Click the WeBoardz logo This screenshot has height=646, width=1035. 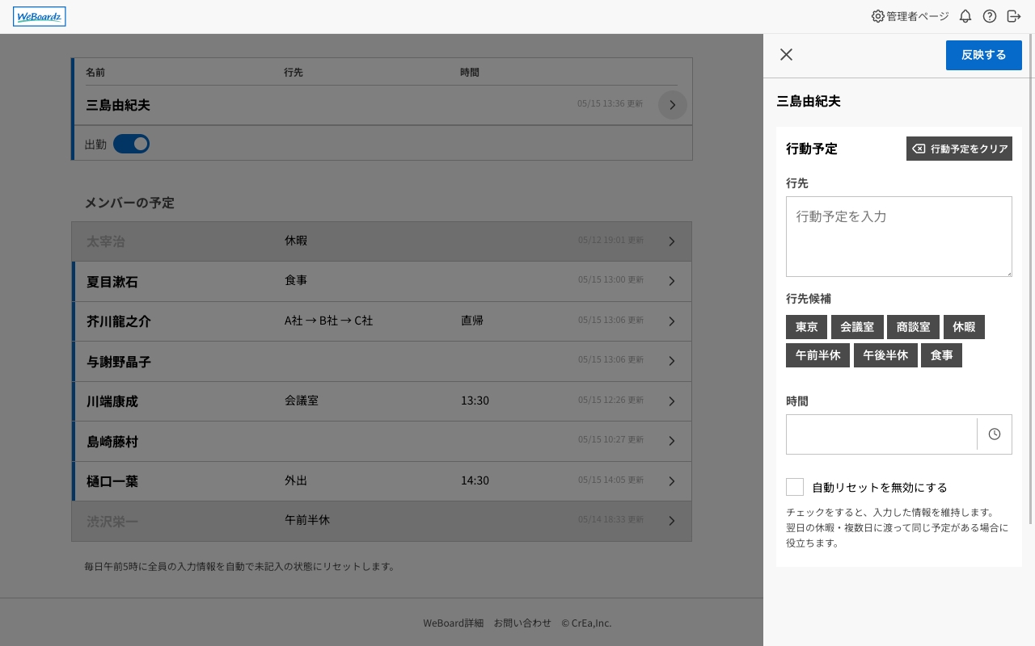tap(40, 17)
